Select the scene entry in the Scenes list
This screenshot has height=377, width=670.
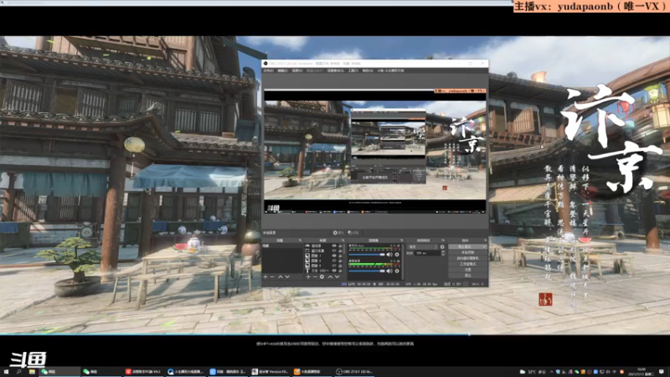[x=282, y=245]
